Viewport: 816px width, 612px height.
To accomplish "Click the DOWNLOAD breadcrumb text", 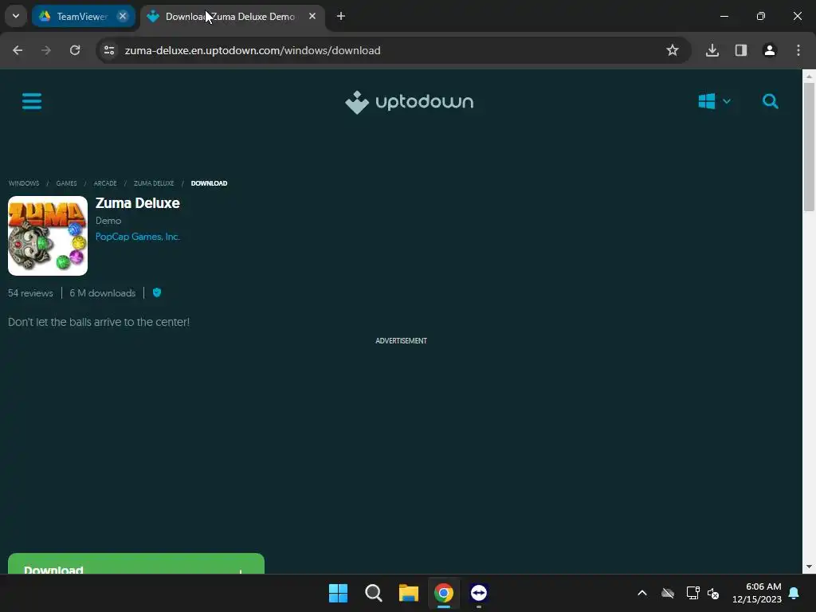I will [x=210, y=183].
